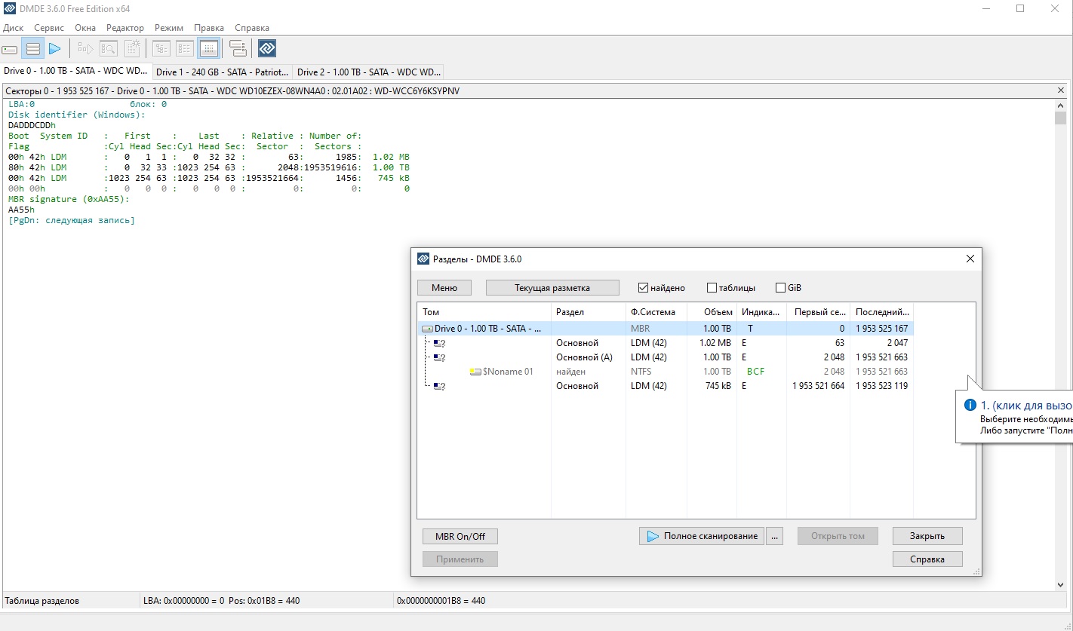The height and width of the screenshot is (631, 1073).
Task: Switch to the Drive 1 240 GB Patriot tab
Action: 222,72
